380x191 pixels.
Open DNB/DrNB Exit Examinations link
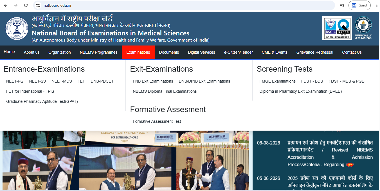(204, 81)
